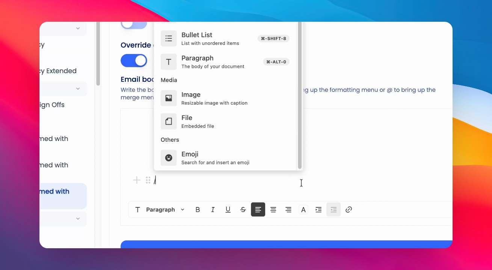Toggle bold formatting
492x270 pixels.
[x=198, y=210]
